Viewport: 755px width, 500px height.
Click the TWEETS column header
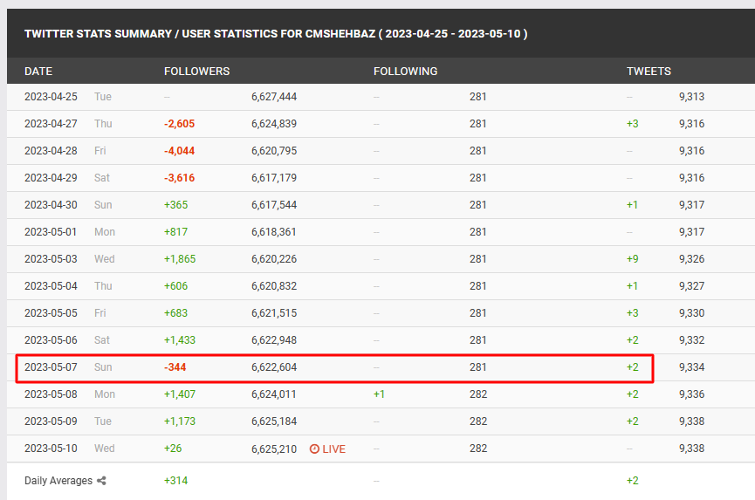click(649, 71)
